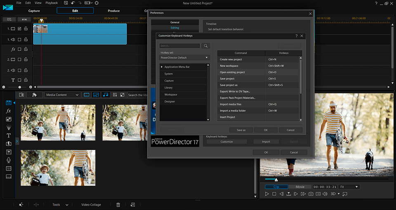Open the Transition Room icon
The image size is (396, 210).
click(9, 144)
